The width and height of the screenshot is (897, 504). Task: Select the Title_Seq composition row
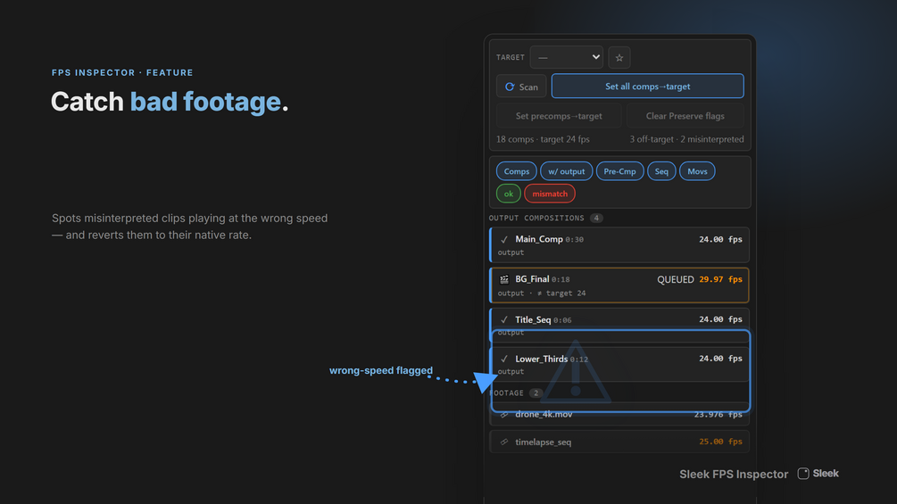click(619, 325)
